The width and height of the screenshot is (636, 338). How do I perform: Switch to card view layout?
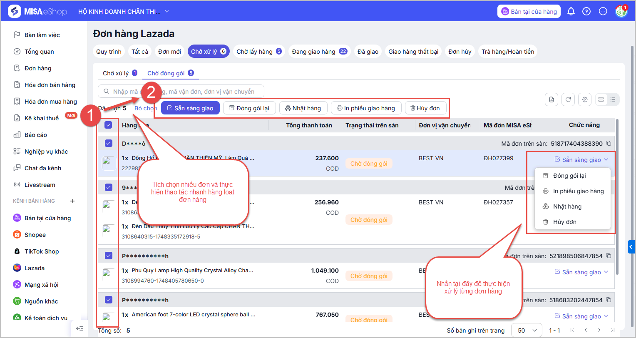point(601,99)
